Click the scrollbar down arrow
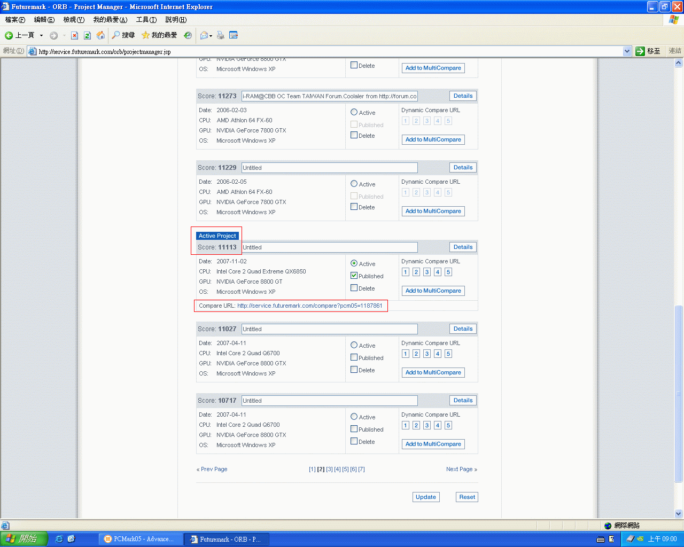The height and width of the screenshot is (547, 684). (x=679, y=513)
